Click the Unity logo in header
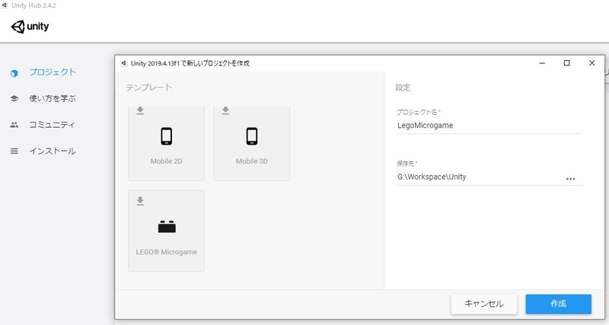This screenshot has width=609, height=325. pyautogui.click(x=30, y=27)
